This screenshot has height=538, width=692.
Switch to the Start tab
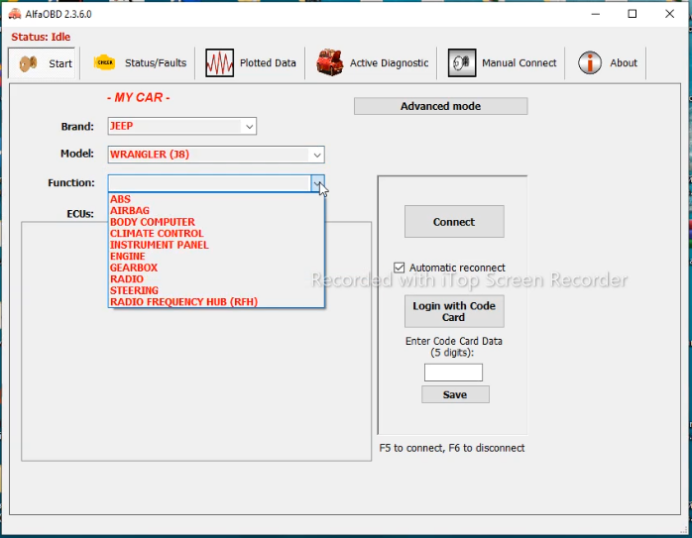pyautogui.click(x=42, y=63)
